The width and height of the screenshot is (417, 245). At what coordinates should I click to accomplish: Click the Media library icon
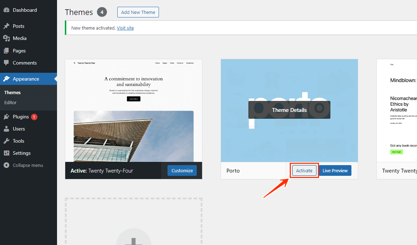coord(6,38)
